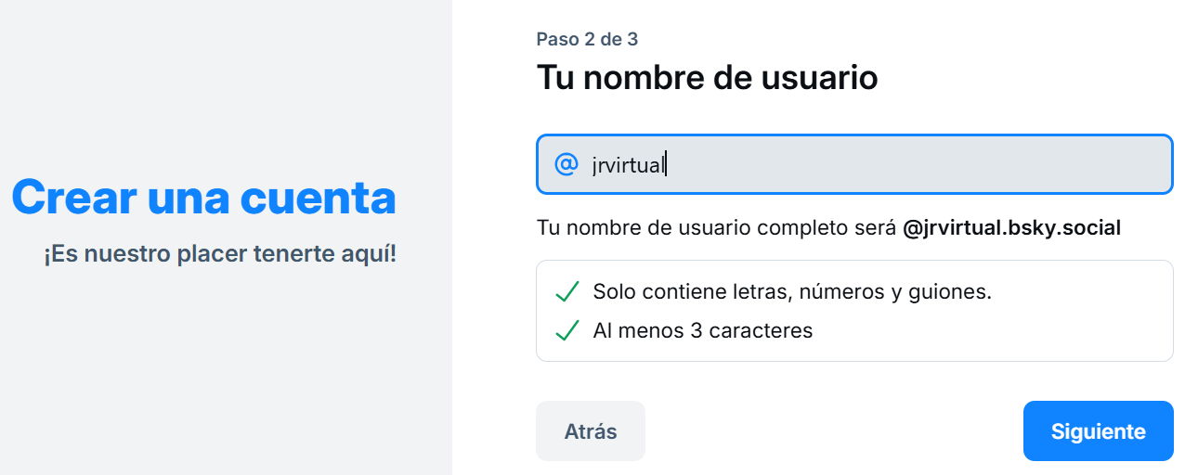This screenshot has height=475, width=1185.
Task: Select the bold @jrvirtual.bsky.social handle text
Action: 1011,228
